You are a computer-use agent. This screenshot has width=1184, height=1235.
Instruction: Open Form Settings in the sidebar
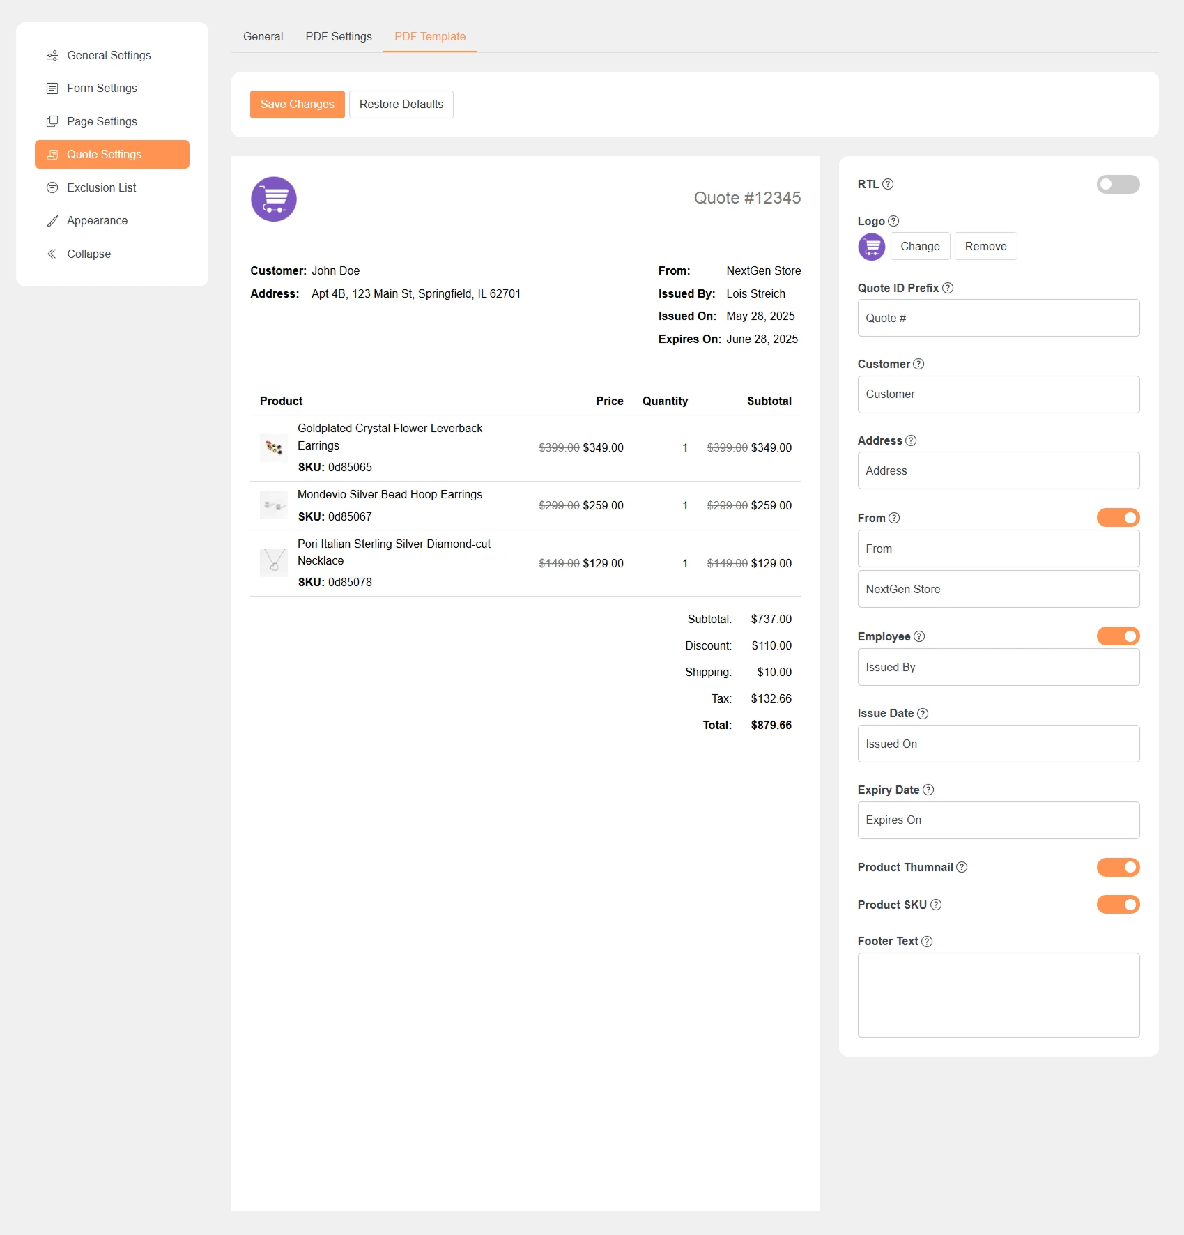[101, 88]
